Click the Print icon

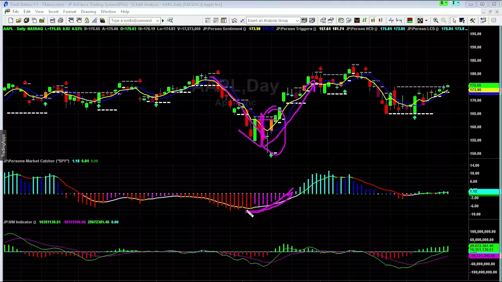pyautogui.click(x=60, y=20)
